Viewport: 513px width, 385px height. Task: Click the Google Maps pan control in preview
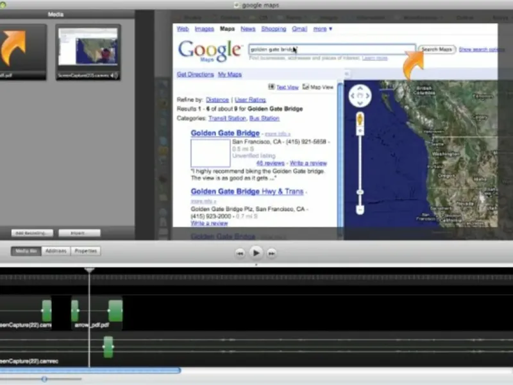point(360,96)
